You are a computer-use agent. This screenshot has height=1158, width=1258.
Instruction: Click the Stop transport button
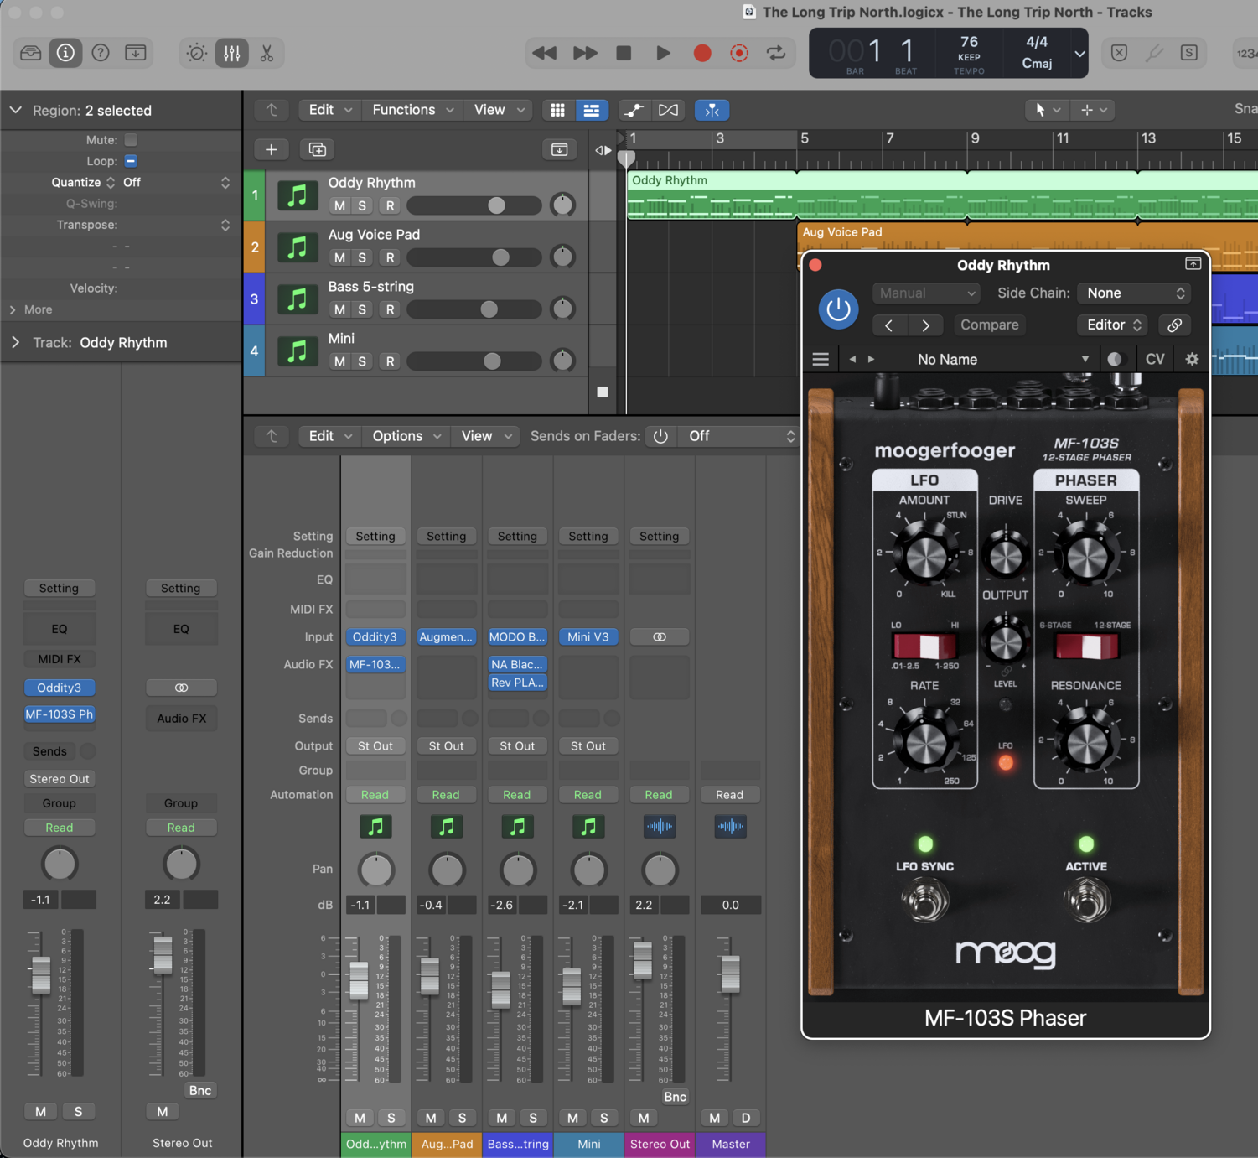[x=624, y=53]
